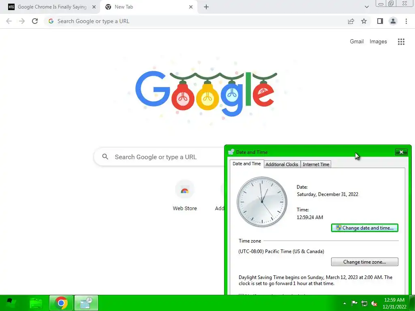Open Chrome side panel icon

[380, 21]
